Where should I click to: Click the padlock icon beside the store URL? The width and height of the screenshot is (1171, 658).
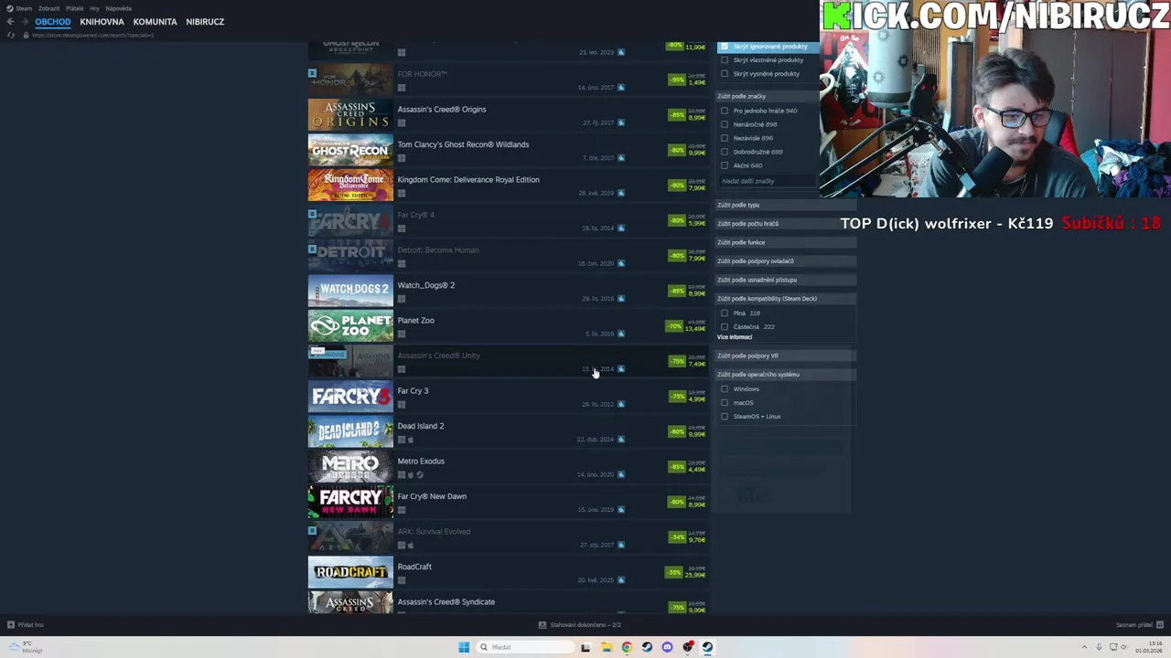(x=27, y=35)
